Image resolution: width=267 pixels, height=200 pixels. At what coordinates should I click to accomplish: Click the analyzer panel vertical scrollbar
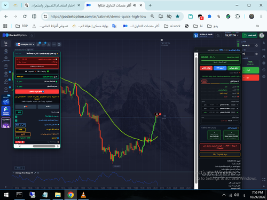(196, 121)
